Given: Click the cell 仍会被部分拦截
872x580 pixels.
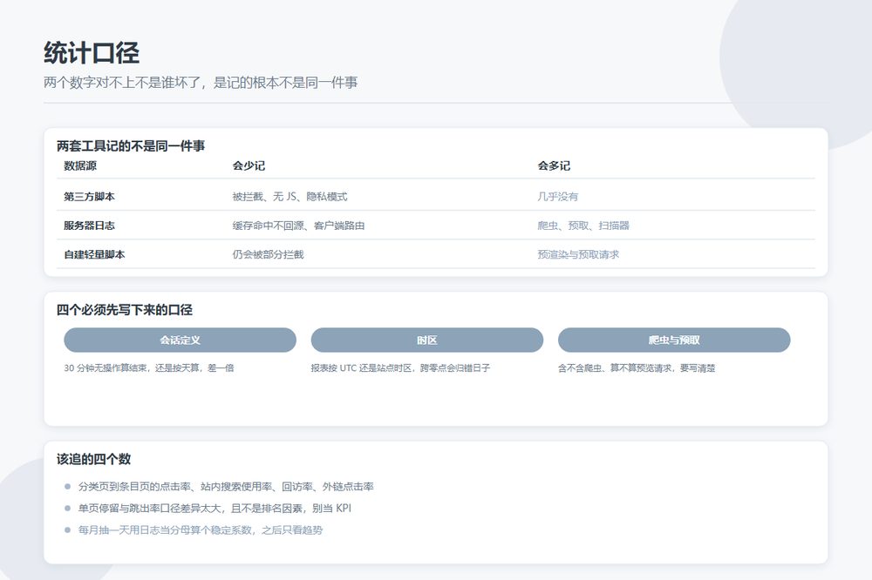Looking at the screenshot, I should coord(268,254).
